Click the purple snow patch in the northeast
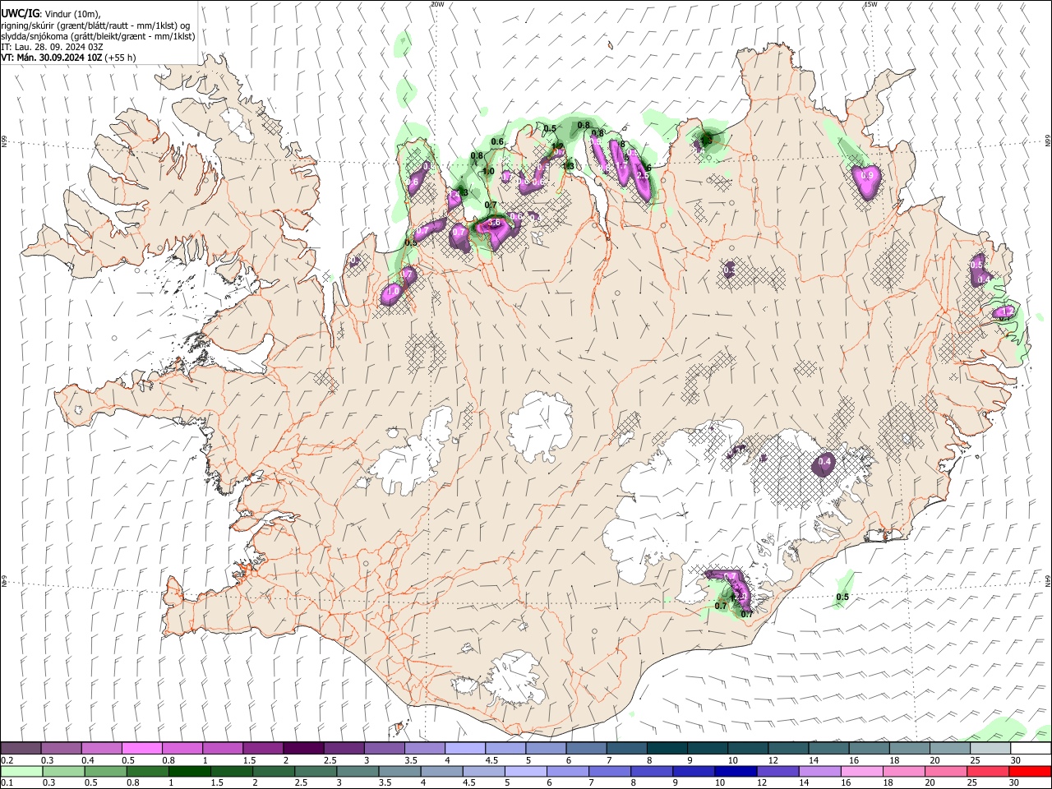 pos(866,181)
